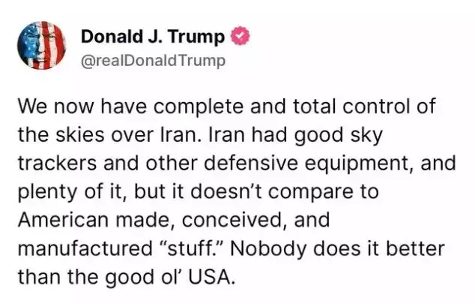Select the line starting "trackers and other"
Viewport: 475px width, 304px height.
(x=237, y=163)
